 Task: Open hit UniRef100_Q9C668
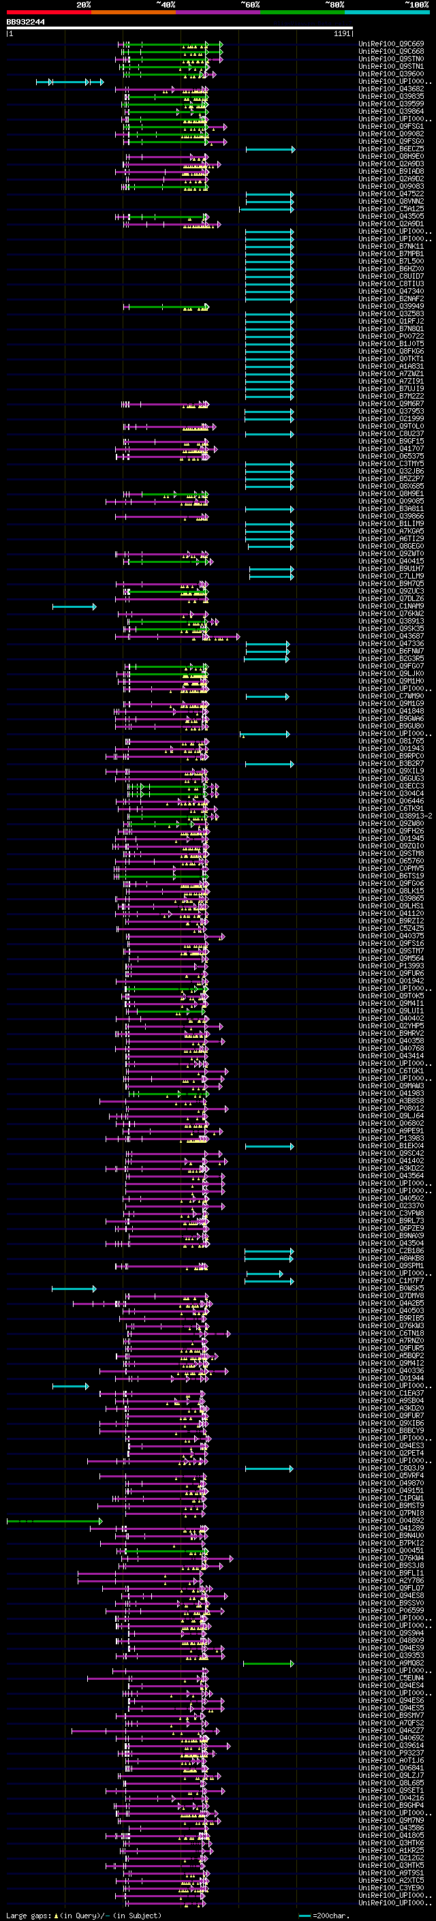click(391, 52)
